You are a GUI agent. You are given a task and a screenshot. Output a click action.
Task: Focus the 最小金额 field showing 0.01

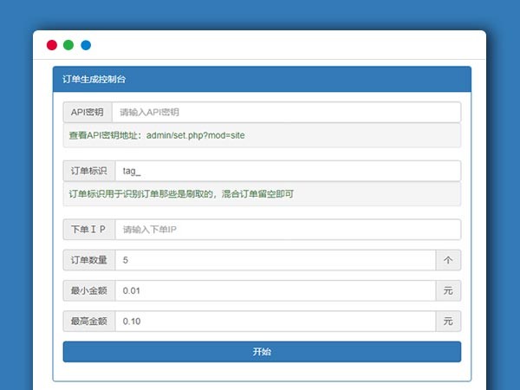[275, 291]
